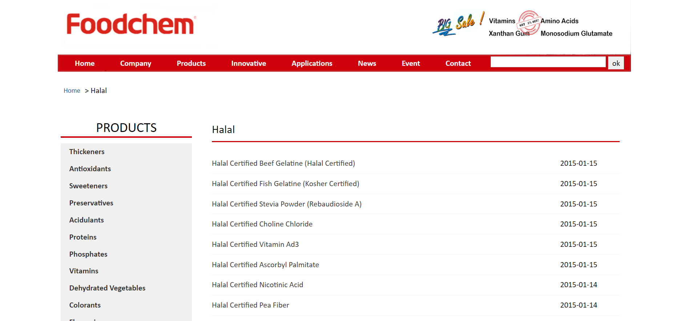The height and width of the screenshot is (321, 688).
Task: Click the PRODUCTS sidebar heading
Action: [x=126, y=128]
